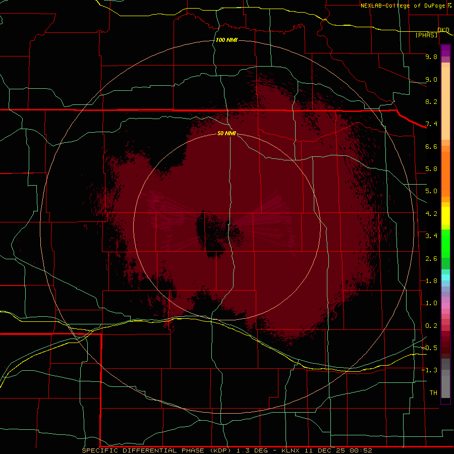Click the cyan swatch on the color bar
The image size is (454, 454).
(445, 277)
